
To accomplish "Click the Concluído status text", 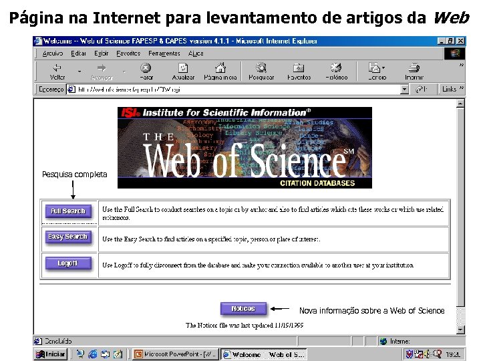I will (x=58, y=341).
